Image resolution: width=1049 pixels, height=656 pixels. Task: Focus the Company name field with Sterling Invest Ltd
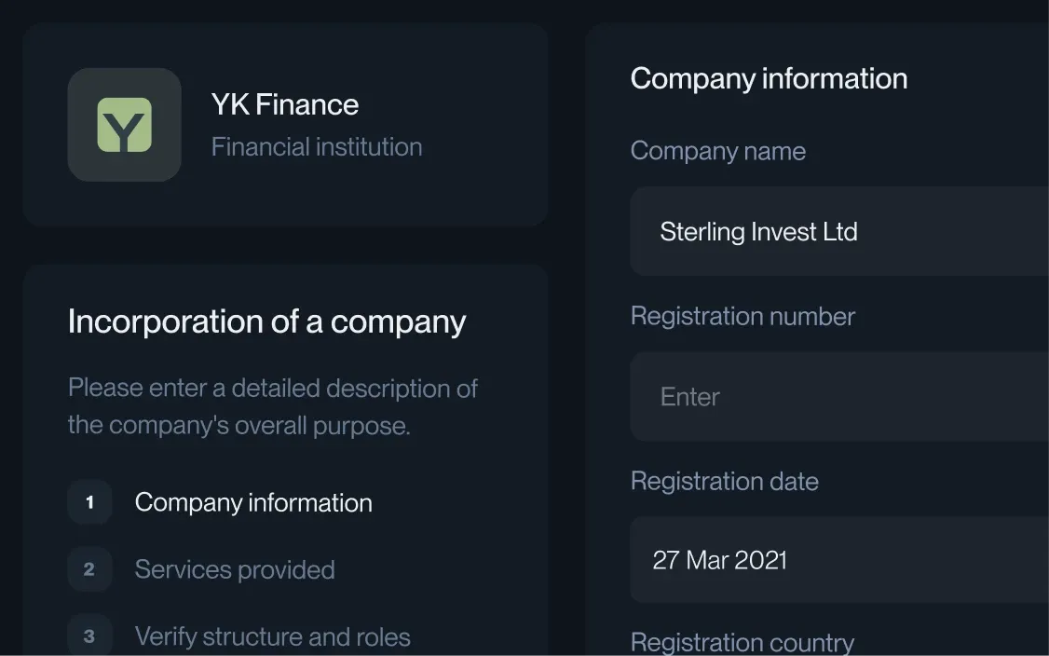click(x=838, y=231)
